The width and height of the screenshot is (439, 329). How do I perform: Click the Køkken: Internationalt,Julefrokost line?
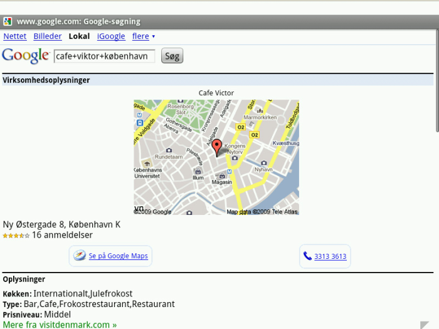pos(68,293)
